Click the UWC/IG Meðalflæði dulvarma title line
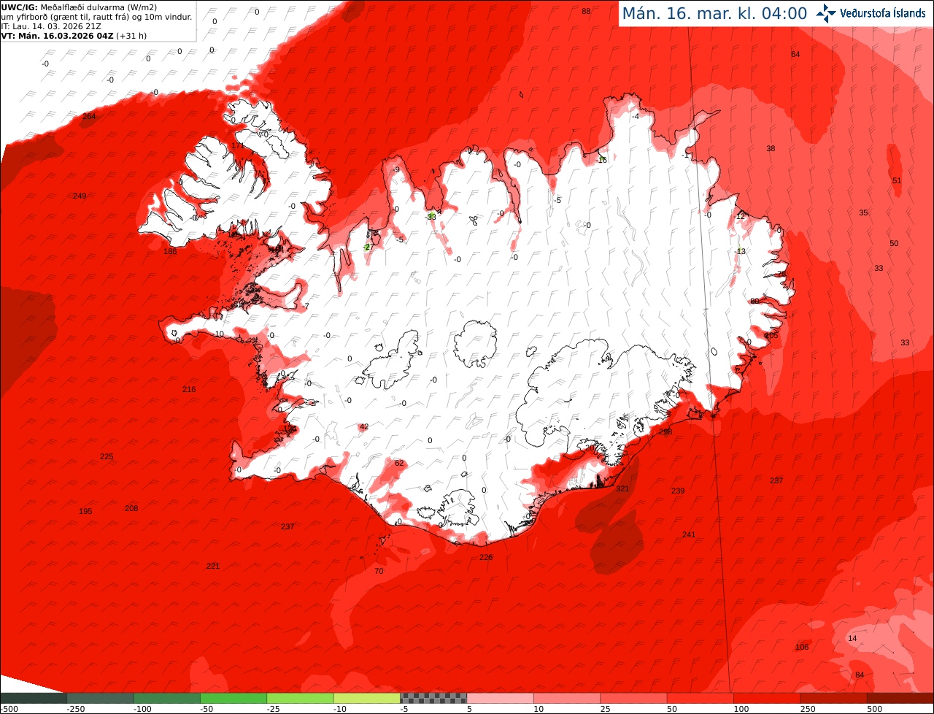This screenshot has width=934, height=714. coord(79,7)
